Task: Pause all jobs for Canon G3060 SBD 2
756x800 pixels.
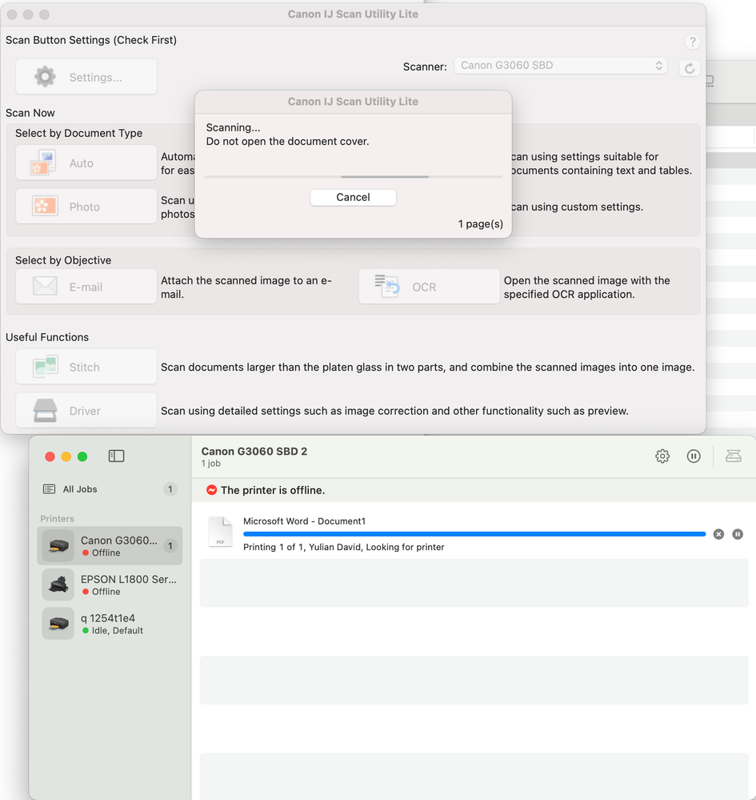Action: (x=693, y=456)
